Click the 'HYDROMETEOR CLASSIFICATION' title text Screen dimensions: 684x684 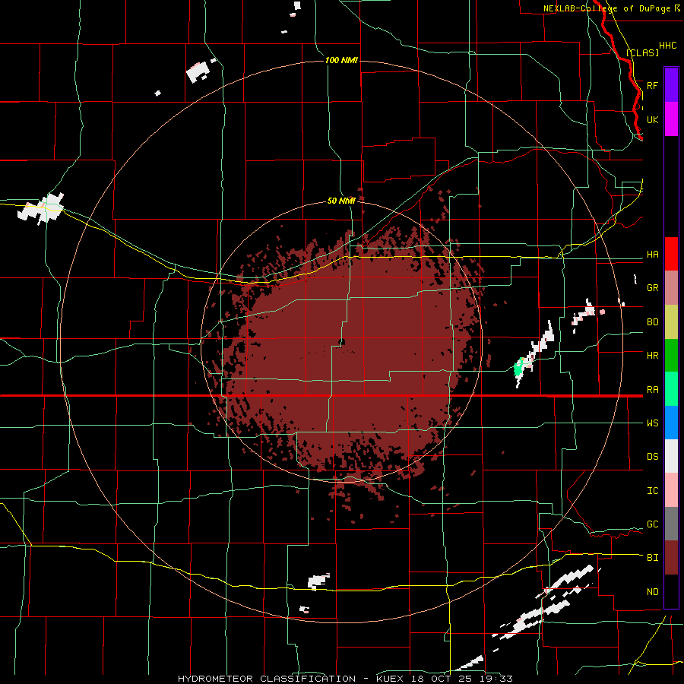[267, 679]
